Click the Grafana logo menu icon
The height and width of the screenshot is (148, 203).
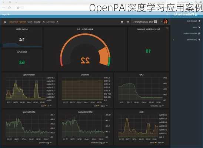(165, 21)
